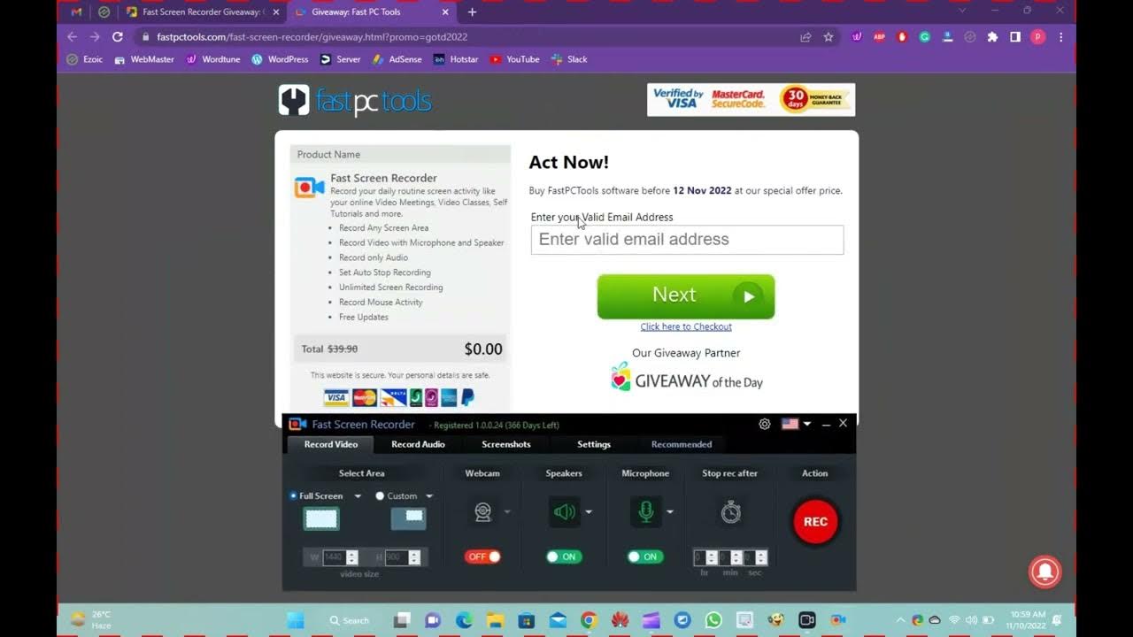Open the Wordtune extension icon
Image resolution: width=1133 pixels, height=637 pixels.
857,37
